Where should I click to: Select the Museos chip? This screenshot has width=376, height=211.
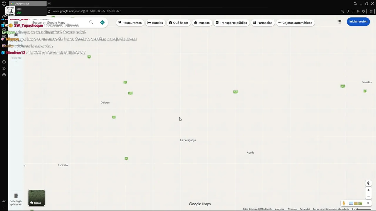point(202,23)
